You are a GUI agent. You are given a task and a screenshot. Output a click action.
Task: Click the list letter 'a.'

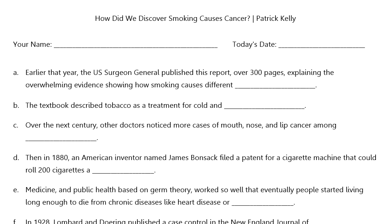coord(16,73)
